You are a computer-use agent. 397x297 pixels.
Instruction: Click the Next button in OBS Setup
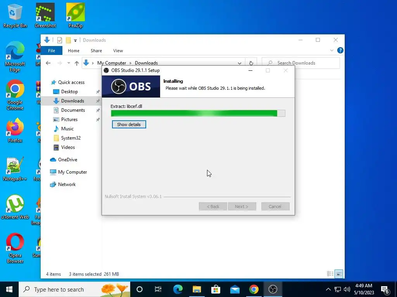[x=242, y=207]
